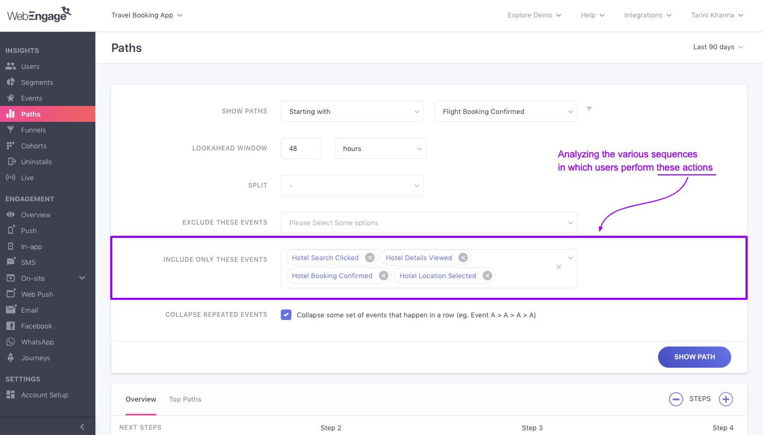
Task: Open the Exclude These Events dropdown
Action: click(x=429, y=223)
